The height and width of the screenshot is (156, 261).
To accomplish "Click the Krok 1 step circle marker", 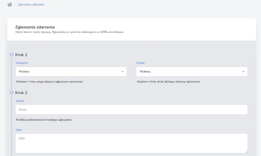I will [11, 55].
